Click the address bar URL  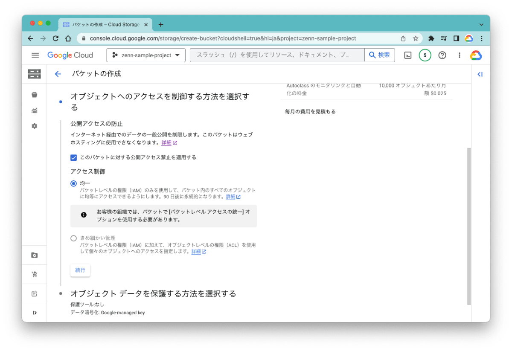(x=223, y=38)
